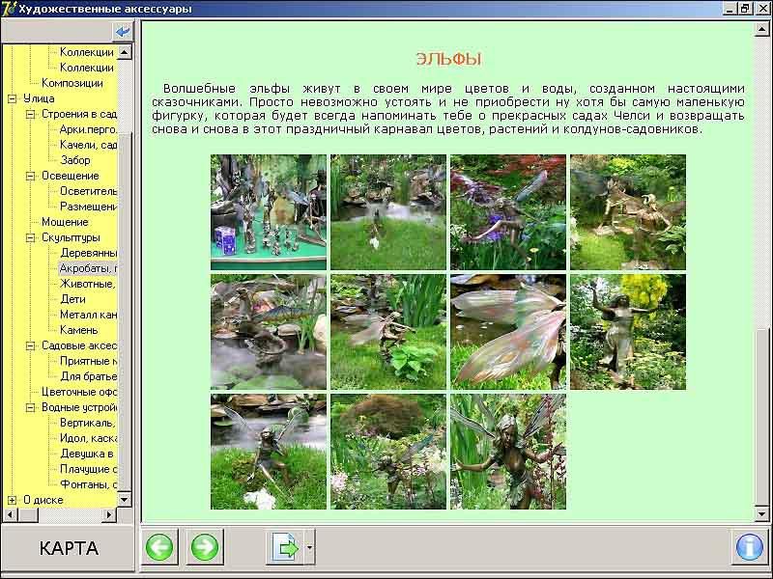Click the first elf shop thumbnail
The height and width of the screenshot is (579, 773).
click(x=269, y=212)
